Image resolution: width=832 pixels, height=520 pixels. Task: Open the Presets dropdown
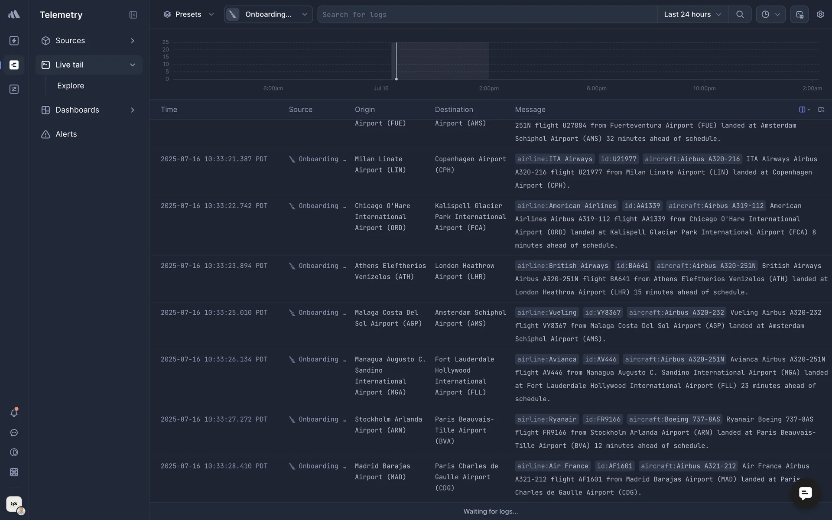tap(188, 14)
